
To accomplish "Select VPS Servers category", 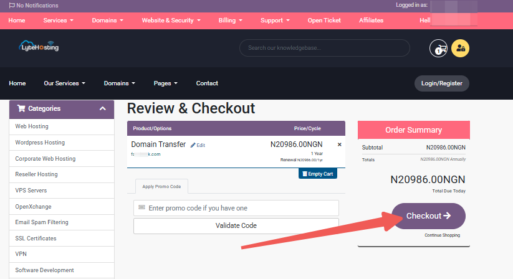I will coord(62,191).
